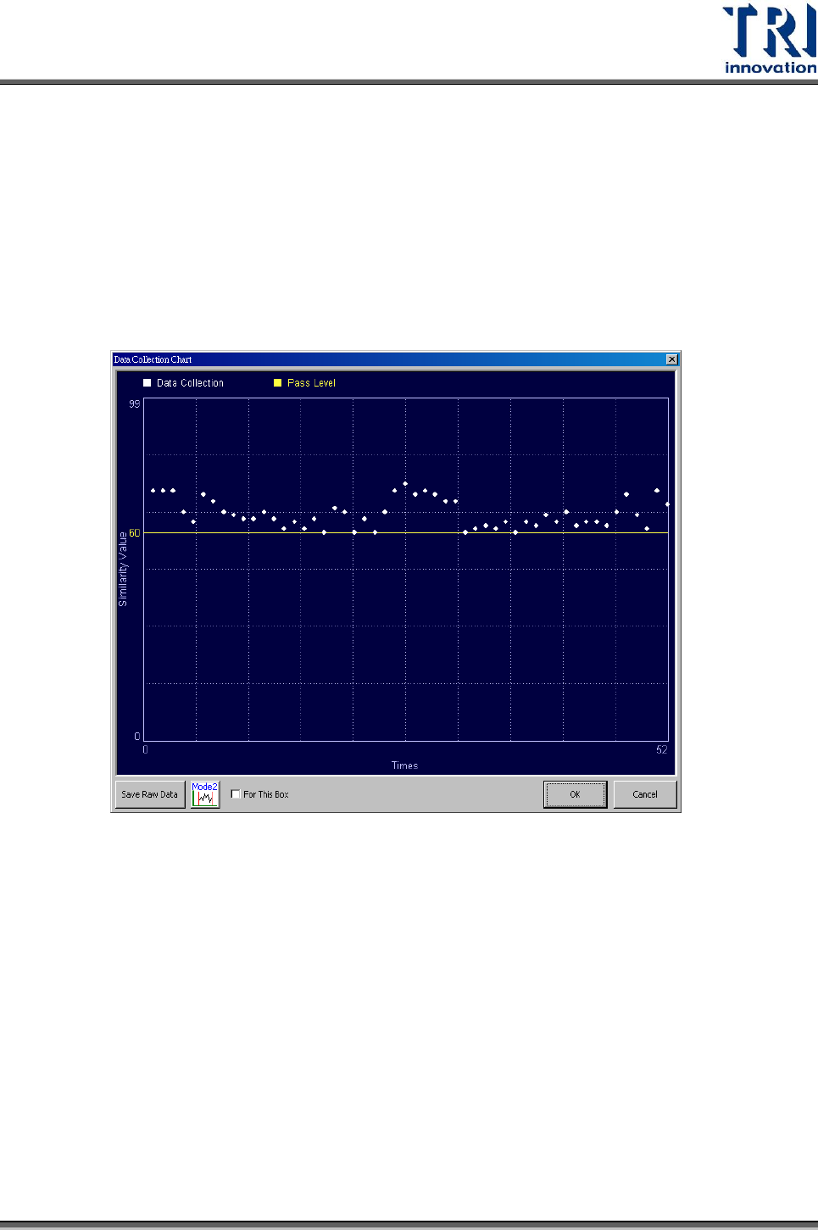Image resolution: width=818 pixels, height=1230 pixels.
Task: Click the Save Raw Data button
Action: 150,794
